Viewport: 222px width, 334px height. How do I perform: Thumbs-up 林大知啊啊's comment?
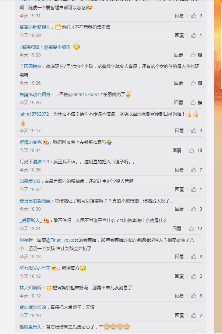coord(197,296)
